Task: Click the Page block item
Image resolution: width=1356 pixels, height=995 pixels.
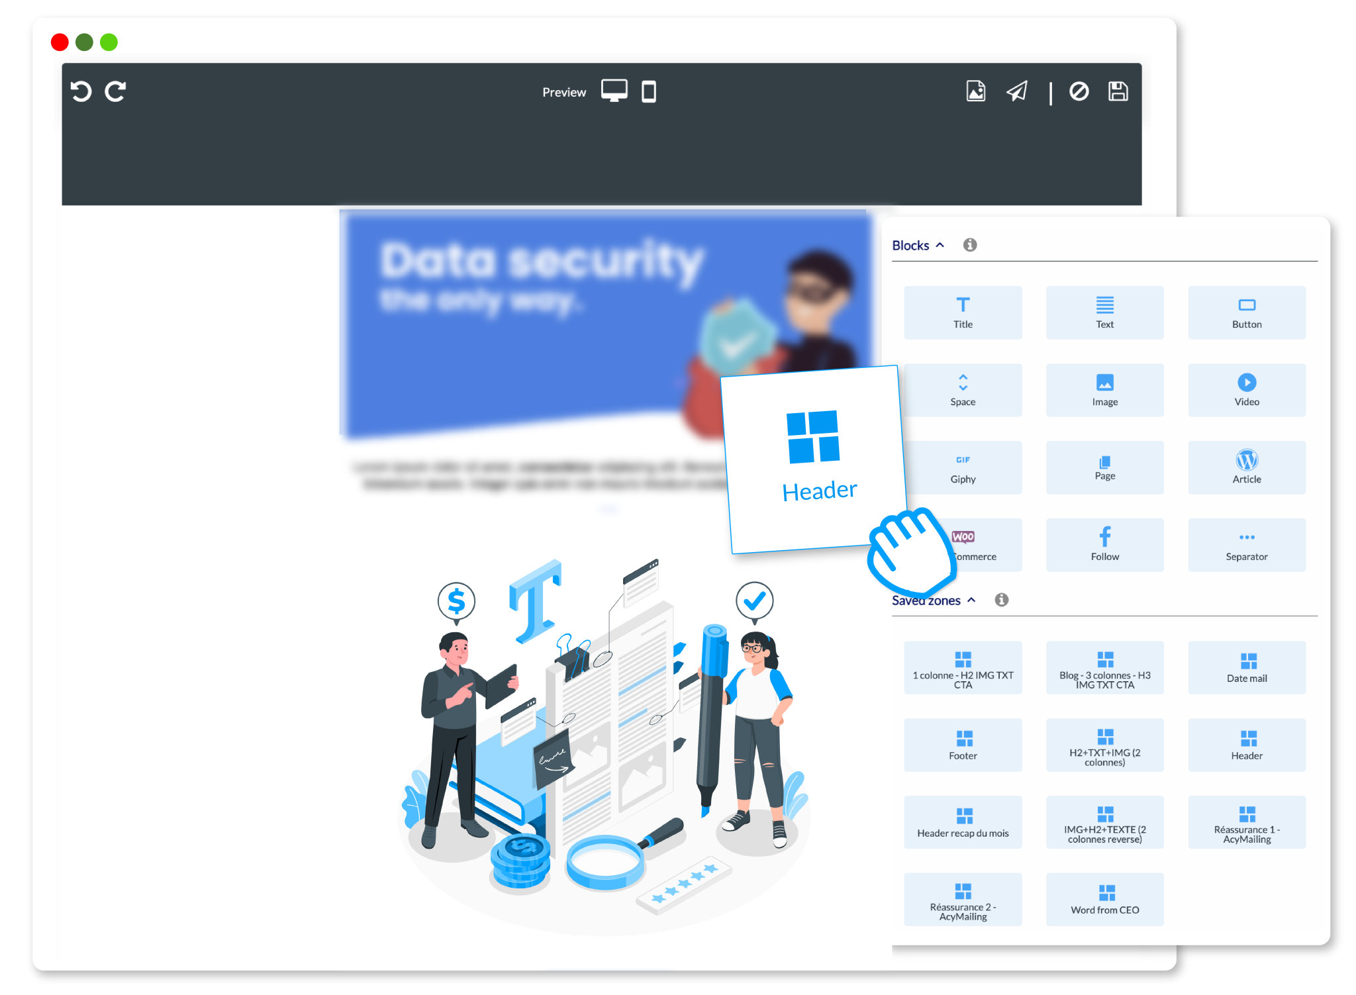Action: click(x=1104, y=467)
